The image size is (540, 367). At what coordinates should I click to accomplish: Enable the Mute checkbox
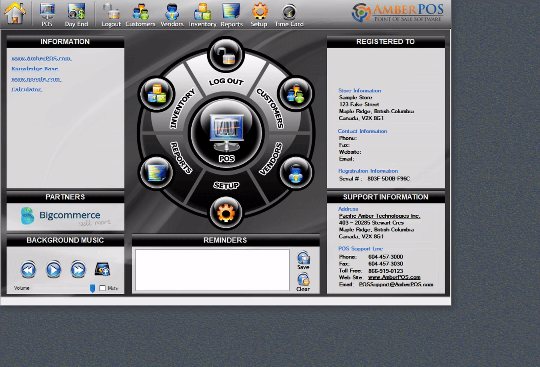pyautogui.click(x=102, y=288)
